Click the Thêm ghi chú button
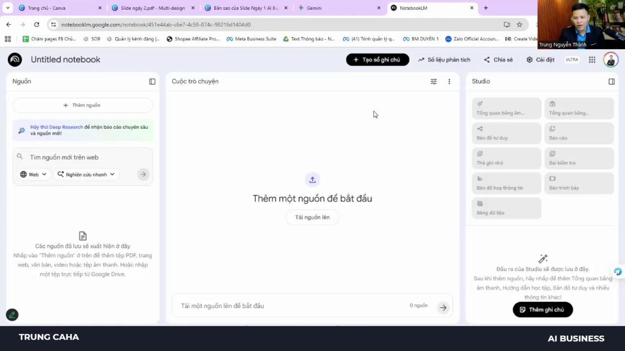Image resolution: width=625 pixels, height=351 pixels. click(542, 310)
